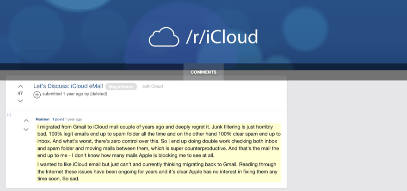Visit the self.iCloud domain link

tap(153, 86)
